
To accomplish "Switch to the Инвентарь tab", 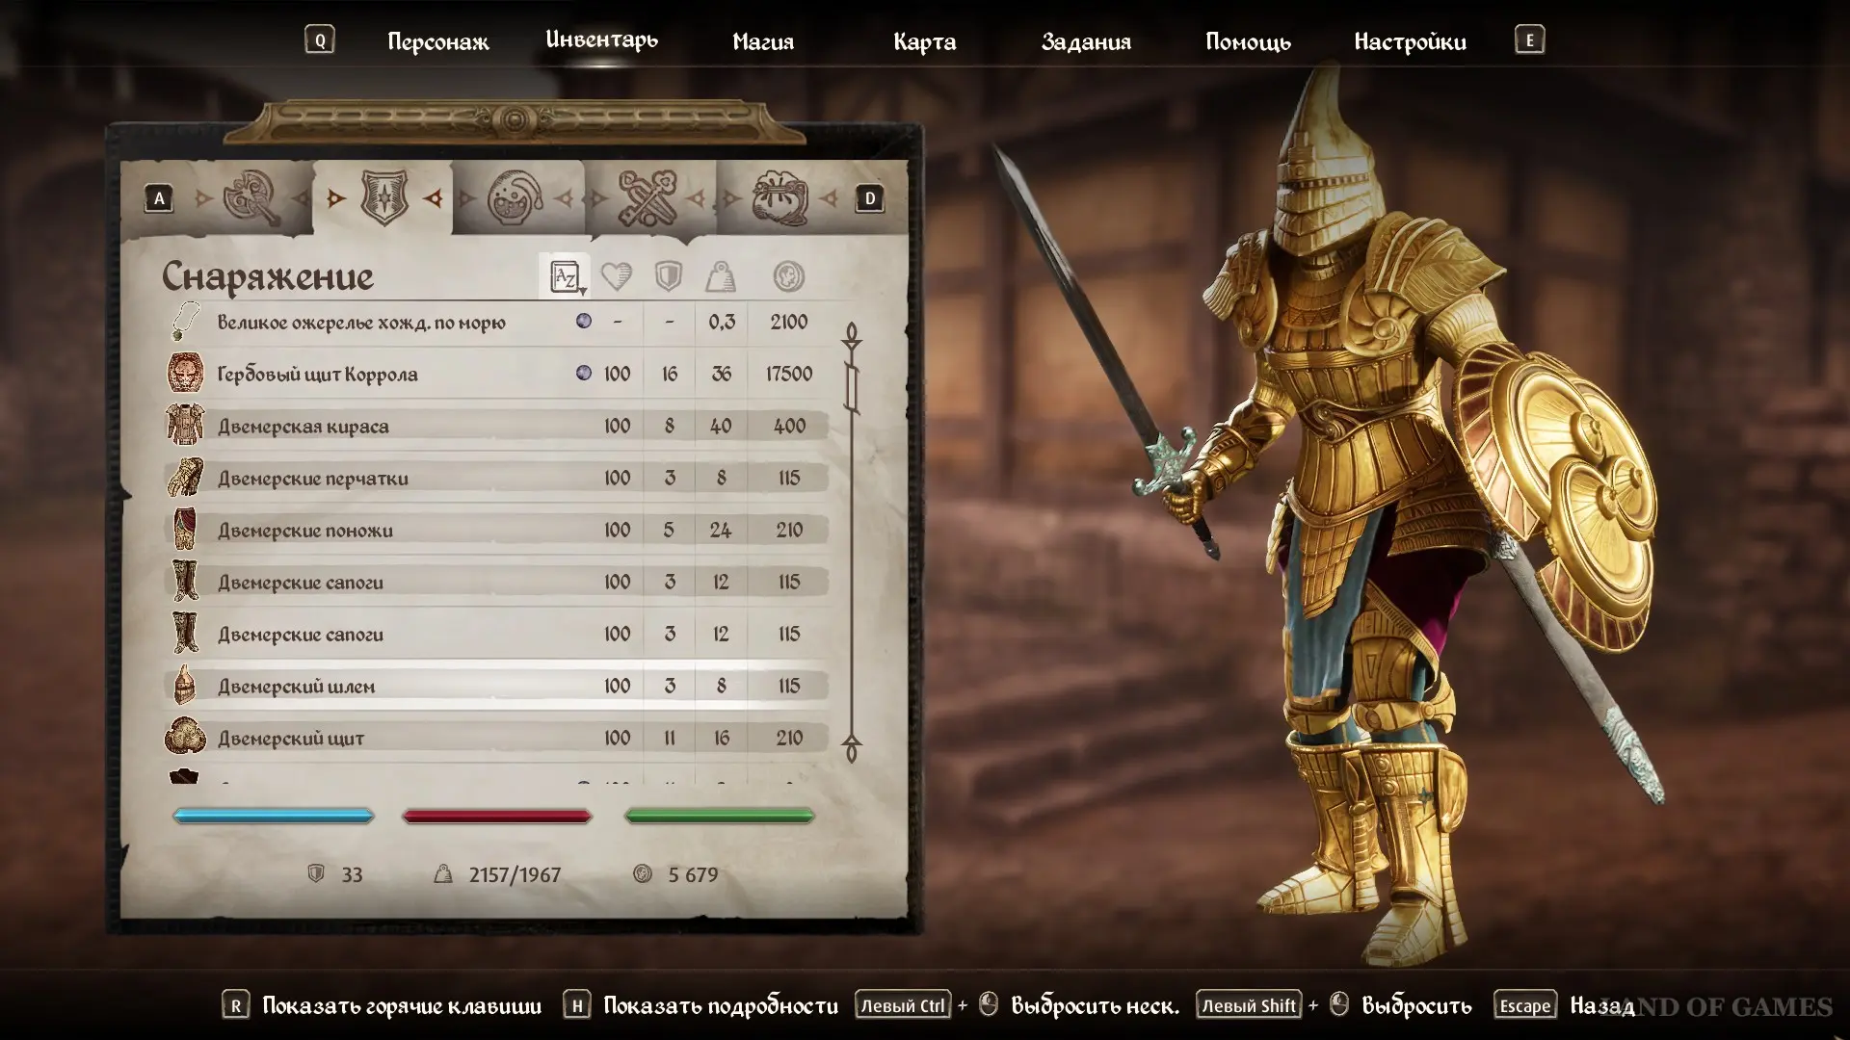I will [x=601, y=39].
